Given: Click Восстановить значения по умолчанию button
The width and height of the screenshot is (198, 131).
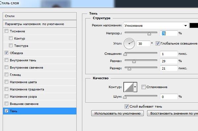Looking at the screenshot, I should click(x=173, y=114).
